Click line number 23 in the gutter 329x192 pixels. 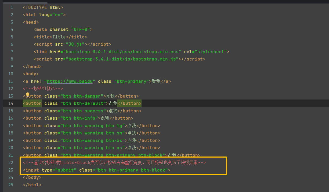[11, 170]
